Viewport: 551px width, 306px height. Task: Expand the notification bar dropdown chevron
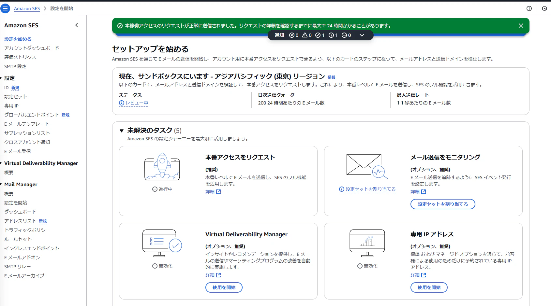(362, 35)
